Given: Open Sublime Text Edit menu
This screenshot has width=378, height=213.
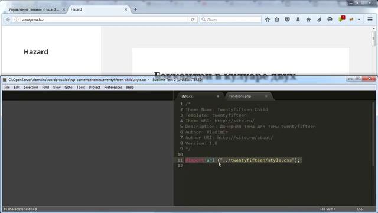Looking at the screenshot, I should (x=17, y=88).
